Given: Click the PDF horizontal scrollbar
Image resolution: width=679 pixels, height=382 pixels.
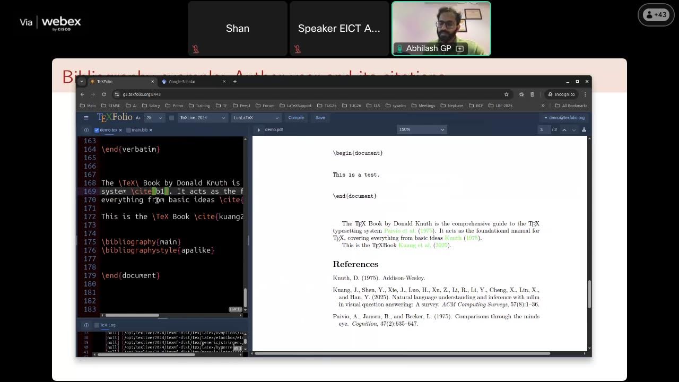Looking at the screenshot, I should 403,353.
